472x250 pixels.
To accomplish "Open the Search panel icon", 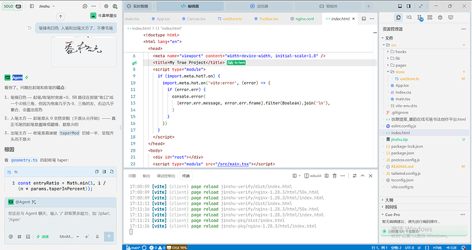I will pos(409,18).
